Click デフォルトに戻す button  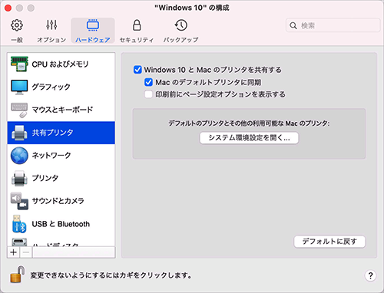329,242
